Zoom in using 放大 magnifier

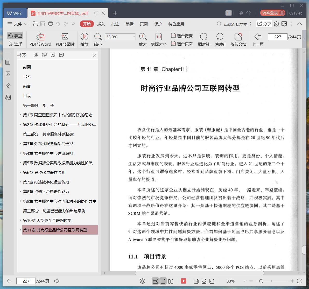(143, 40)
